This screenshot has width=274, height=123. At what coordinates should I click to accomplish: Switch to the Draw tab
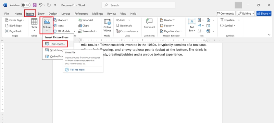41,14
